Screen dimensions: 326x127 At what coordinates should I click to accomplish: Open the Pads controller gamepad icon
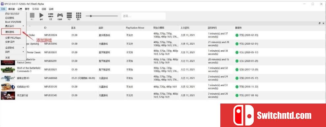[60, 15]
